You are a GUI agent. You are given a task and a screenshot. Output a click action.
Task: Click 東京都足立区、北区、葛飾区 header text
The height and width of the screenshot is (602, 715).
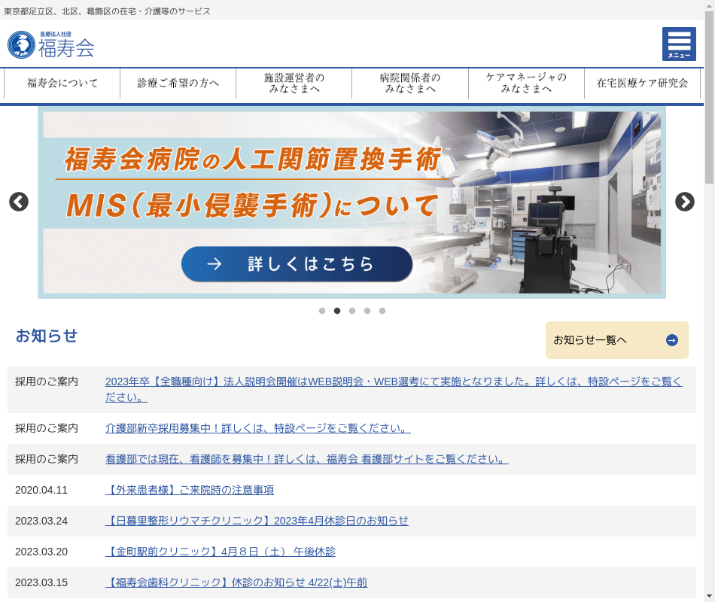pos(107,11)
